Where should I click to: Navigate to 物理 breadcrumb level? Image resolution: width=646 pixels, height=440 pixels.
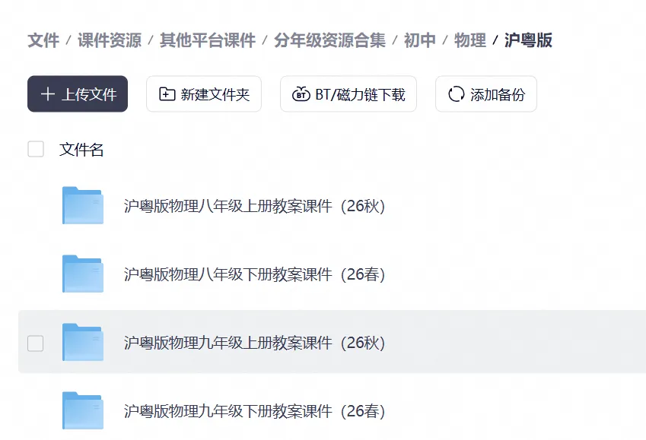tap(470, 40)
